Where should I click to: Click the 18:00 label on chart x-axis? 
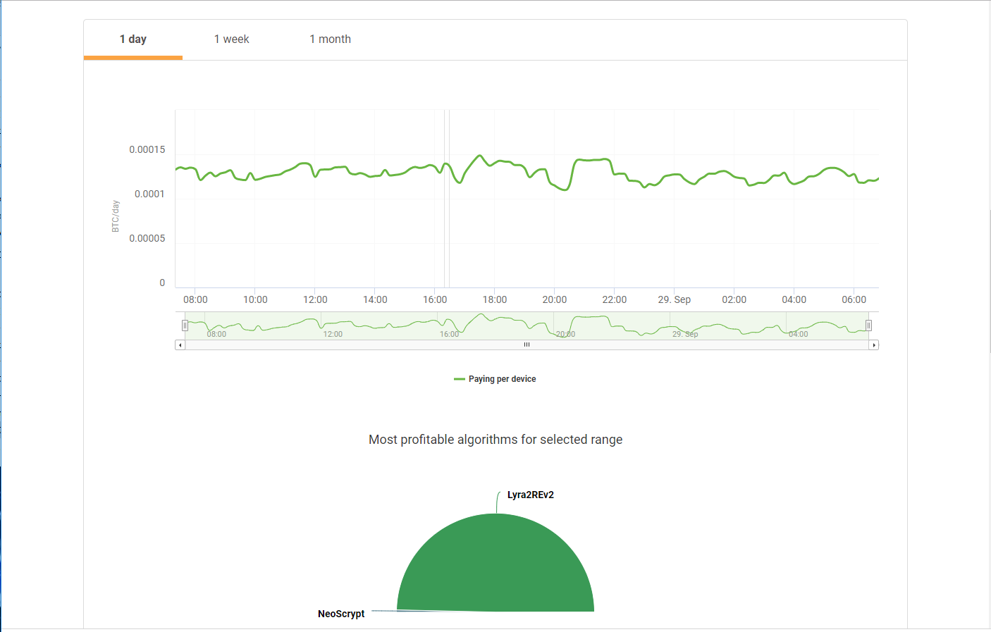[494, 299]
